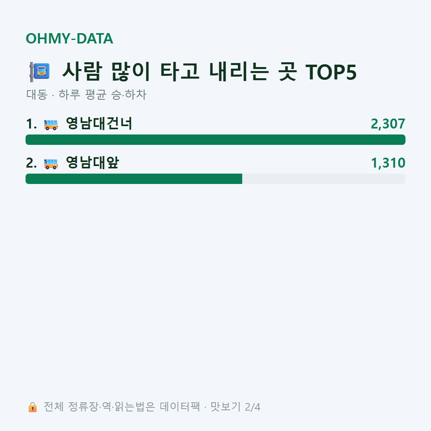431x431 pixels.
Task: Click the gray unfilled part of 영남대앞 bar
Action: [324, 179]
